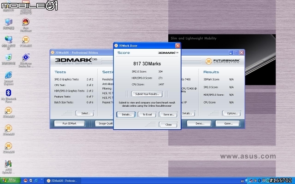Viewport: 295px width, 184px height.
Task: Open the My Computer desktop icon
Action: tap(9, 24)
